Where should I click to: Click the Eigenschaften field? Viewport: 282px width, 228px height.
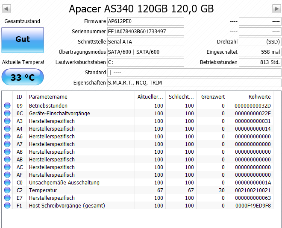[194, 83]
